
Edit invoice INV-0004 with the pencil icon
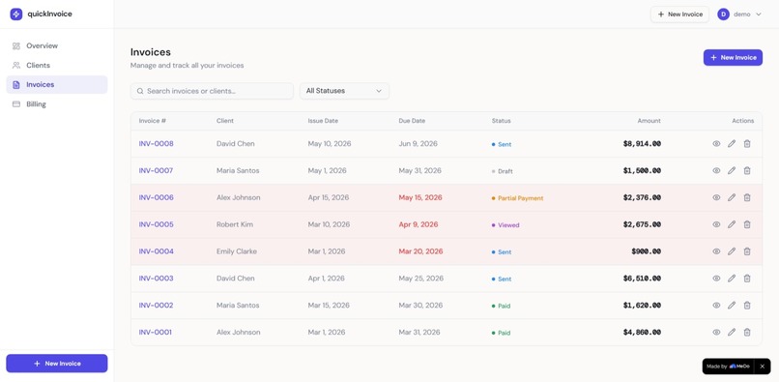732,251
